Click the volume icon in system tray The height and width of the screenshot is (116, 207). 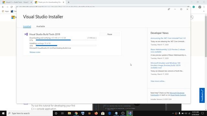(186, 113)
